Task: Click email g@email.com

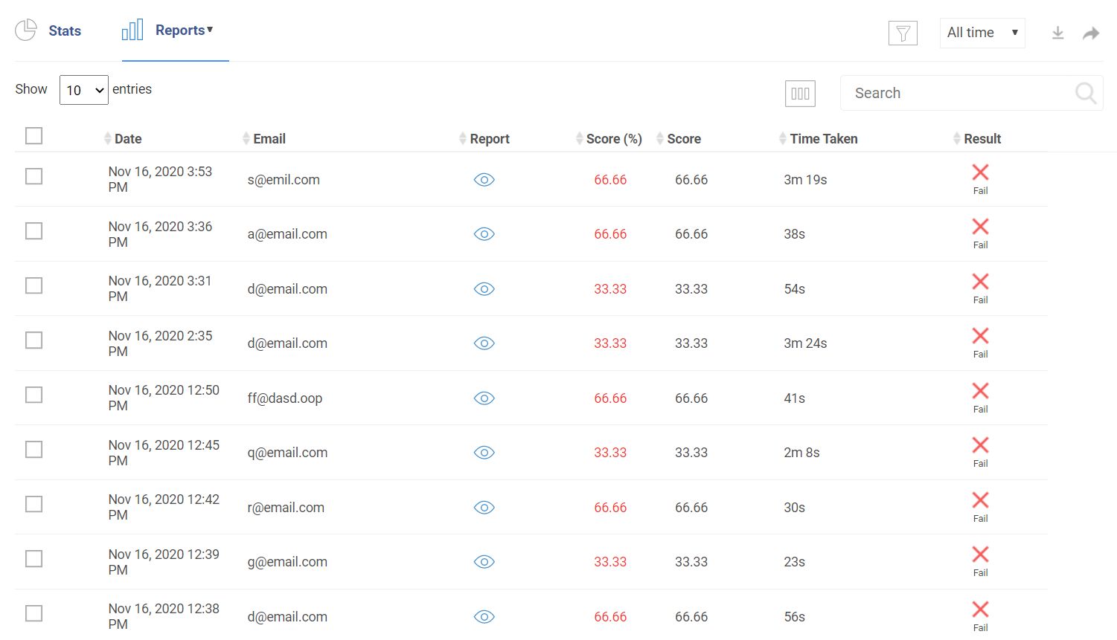Action: [x=287, y=562]
